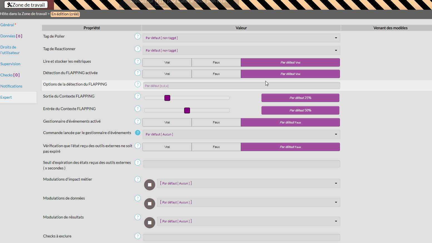
Task: Click the round button beside Modulations d'impact métier
Action: (150, 185)
